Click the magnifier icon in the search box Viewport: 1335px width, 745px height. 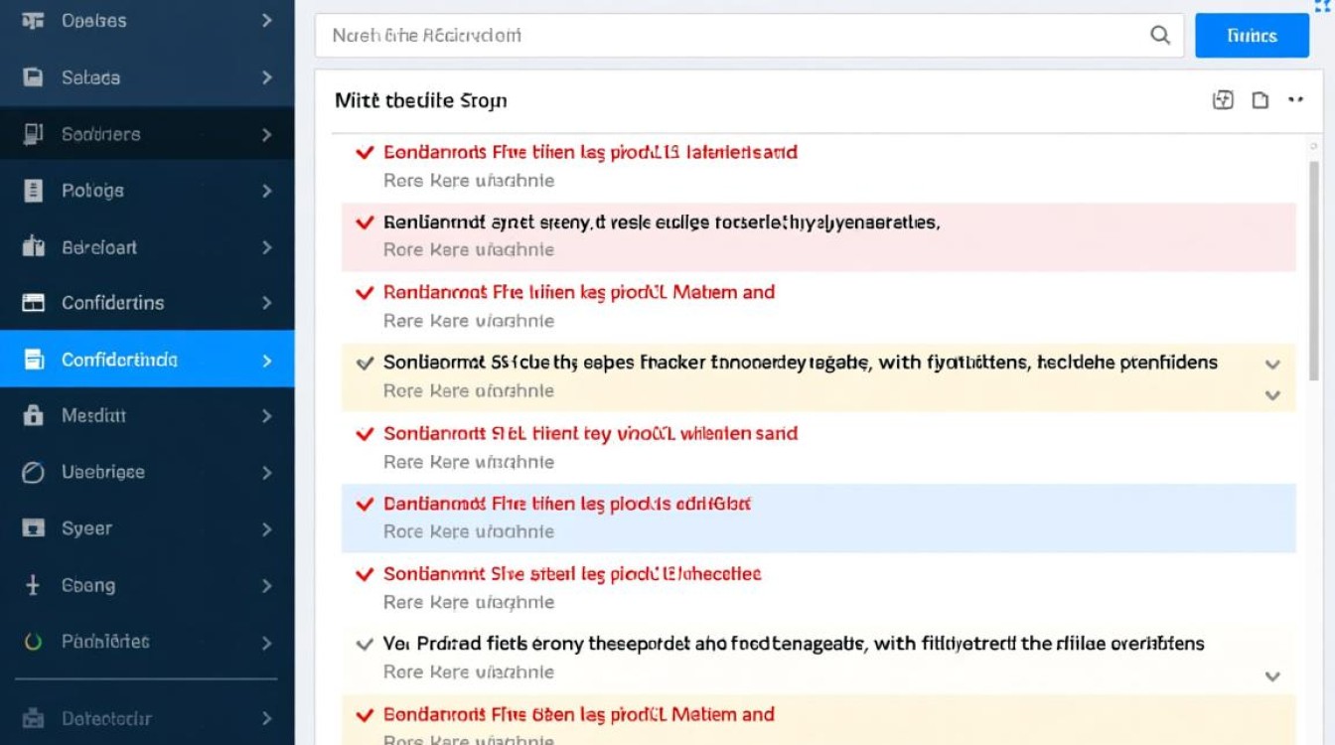tap(1159, 36)
